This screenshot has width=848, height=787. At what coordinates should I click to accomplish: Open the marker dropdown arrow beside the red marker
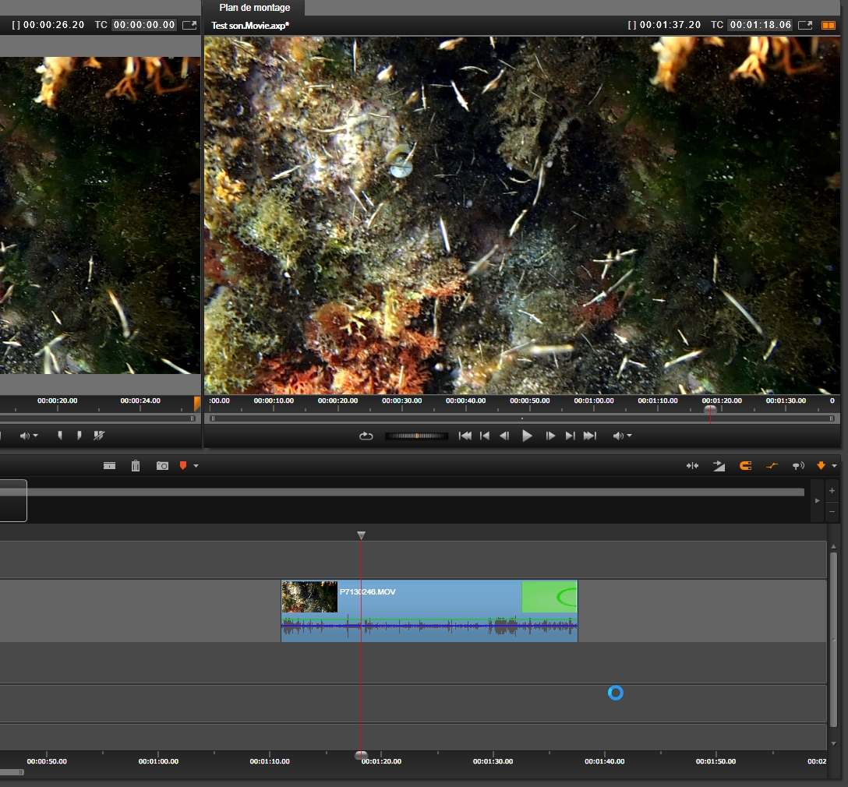pyautogui.click(x=196, y=466)
